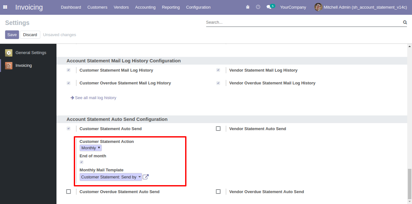This screenshot has width=412, height=204.
Task: Click the Discard button
Action: coord(30,35)
